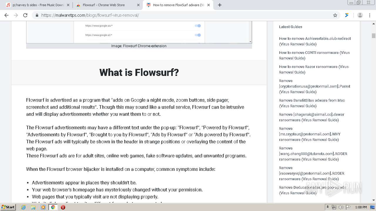376x211 pixels.
Task: View site security info via the padlock icon
Action: coord(37,15)
